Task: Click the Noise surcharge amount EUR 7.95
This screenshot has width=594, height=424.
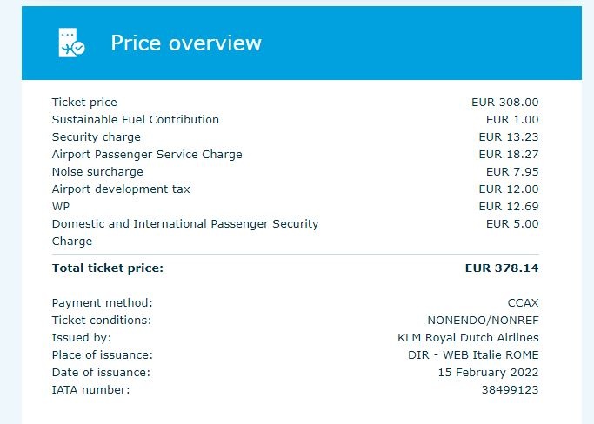Action: click(512, 172)
